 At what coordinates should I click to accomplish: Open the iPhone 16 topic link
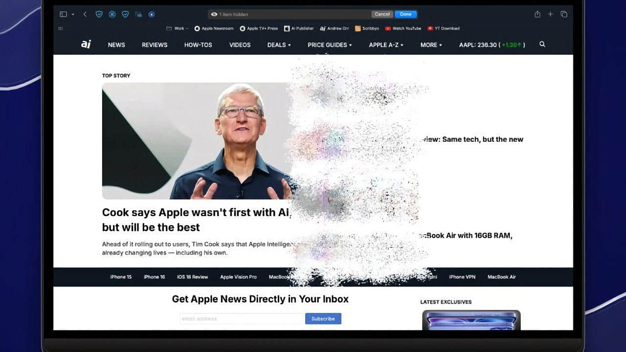[x=154, y=277]
